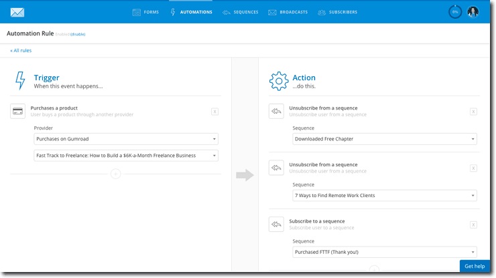Click the icon beside 7 Ways unsubscribe action
This screenshot has height=278, width=496.
pyautogui.click(x=276, y=168)
